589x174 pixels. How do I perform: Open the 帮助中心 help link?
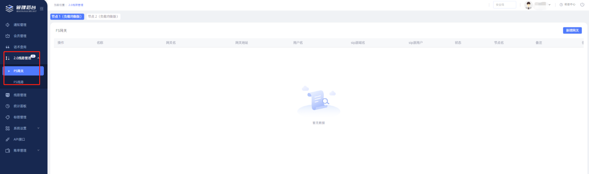tap(567, 5)
